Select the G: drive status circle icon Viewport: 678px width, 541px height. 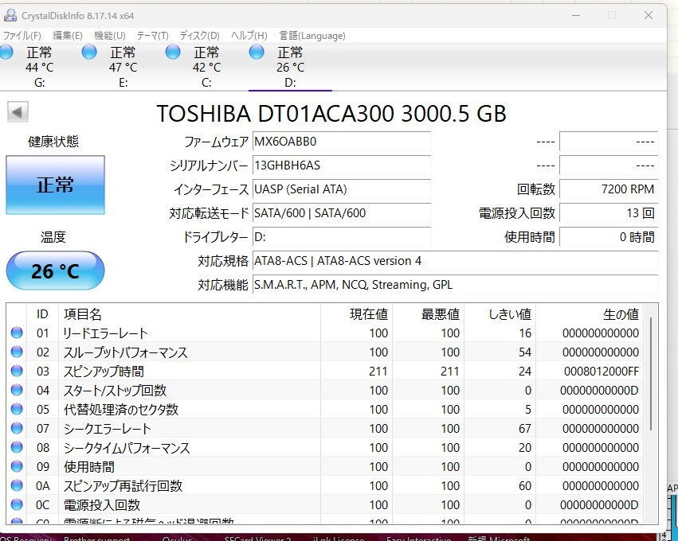(x=6, y=53)
